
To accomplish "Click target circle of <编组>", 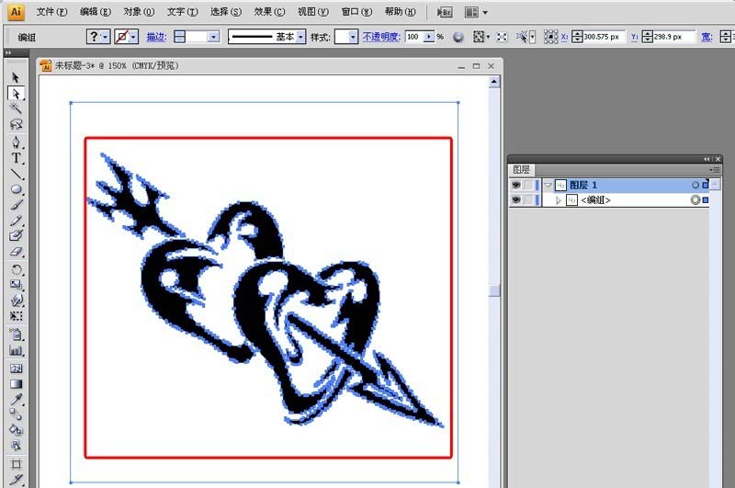I will pyautogui.click(x=695, y=200).
